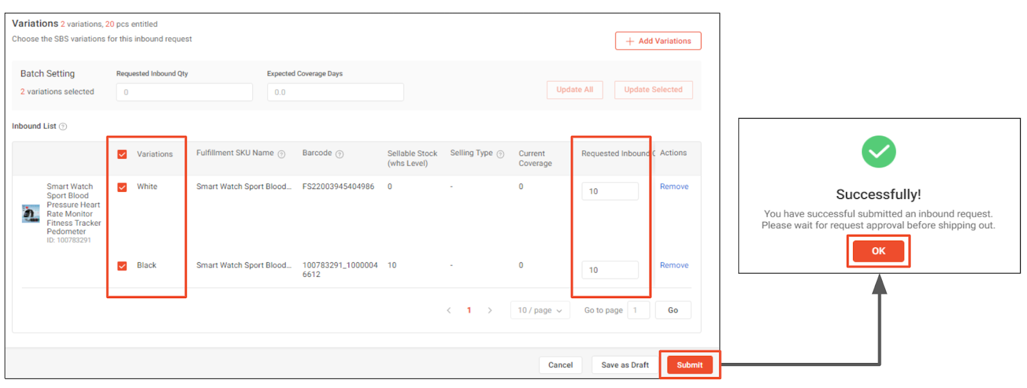The width and height of the screenshot is (1027, 388).
Task: Confirm the success dialog with OK
Action: 878,251
